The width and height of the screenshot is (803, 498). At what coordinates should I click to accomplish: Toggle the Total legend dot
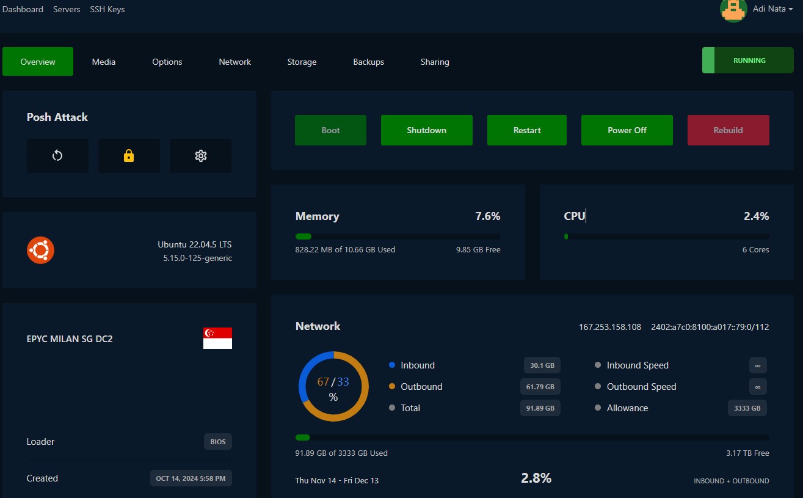391,408
